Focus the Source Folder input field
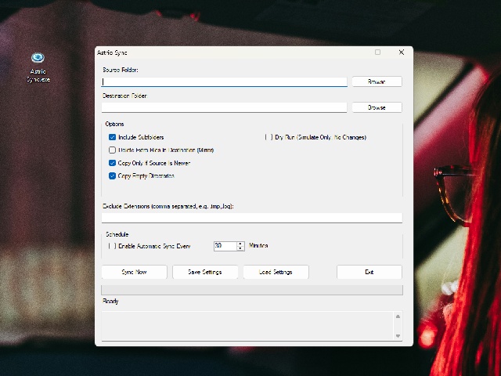The width and height of the screenshot is (501, 376). pos(225,81)
